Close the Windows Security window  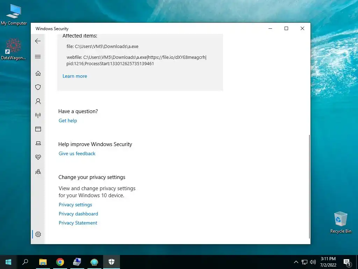302,28
